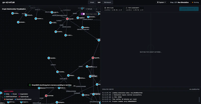Select the 'monetiza...' entity node
This screenshot has width=201, height=104.
pos(58,72)
